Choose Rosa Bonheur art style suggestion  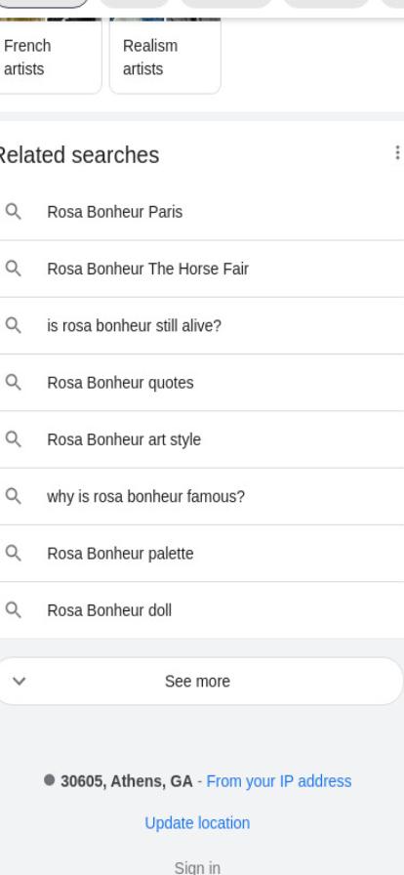202,439
